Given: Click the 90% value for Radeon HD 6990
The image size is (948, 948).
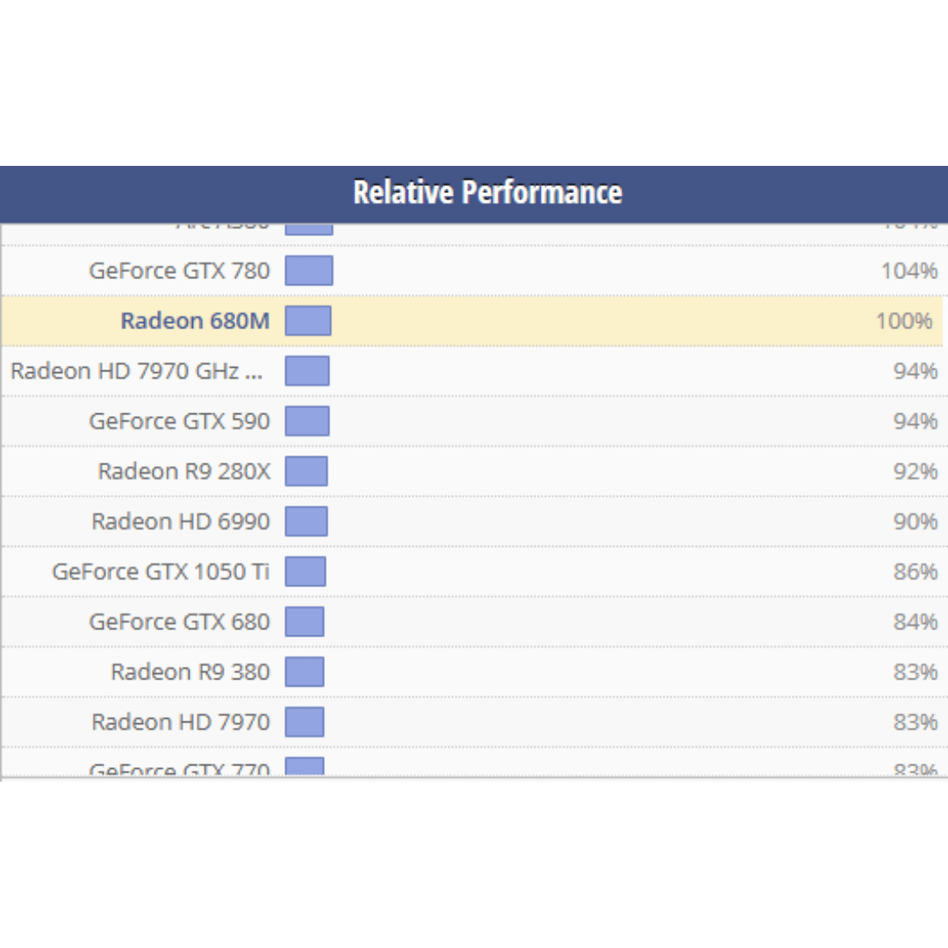Looking at the screenshot, I should coord(916,521).
